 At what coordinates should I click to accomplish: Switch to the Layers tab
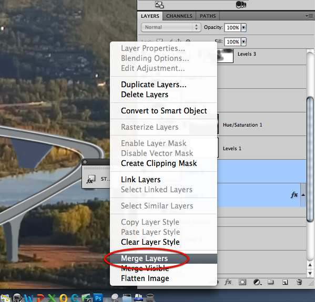coord(150,16)
